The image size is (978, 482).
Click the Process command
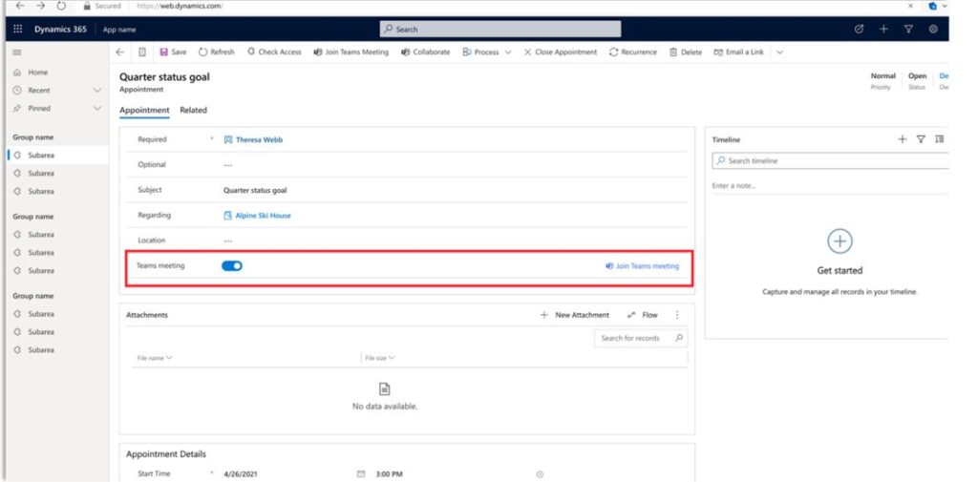pos(481,52)
